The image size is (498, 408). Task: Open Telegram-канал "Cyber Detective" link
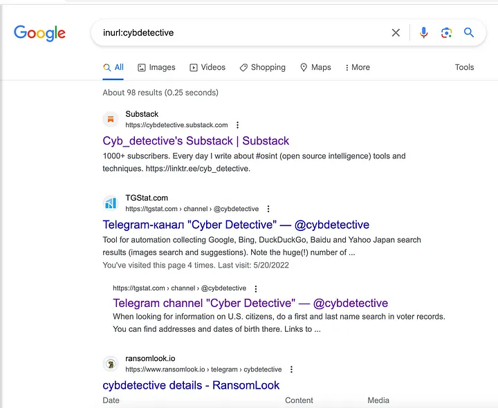(236, 225)
